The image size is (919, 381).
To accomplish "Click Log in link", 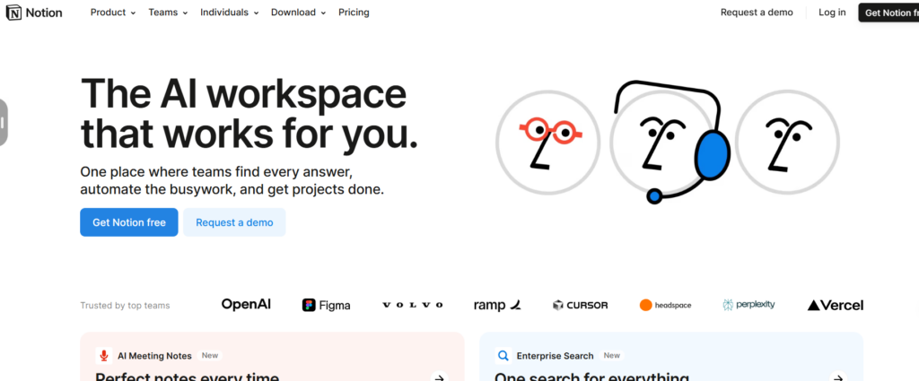I will pos(832,13).
